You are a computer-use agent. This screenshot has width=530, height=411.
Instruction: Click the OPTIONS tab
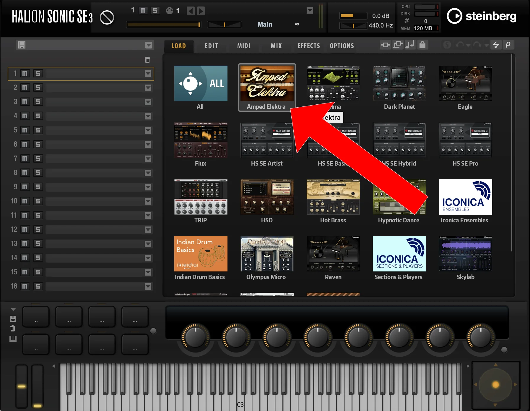click(x=342, y=46)
